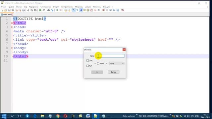Open the Плагины menu
This screenshot has height=119, width=212.
coord(97,7)
